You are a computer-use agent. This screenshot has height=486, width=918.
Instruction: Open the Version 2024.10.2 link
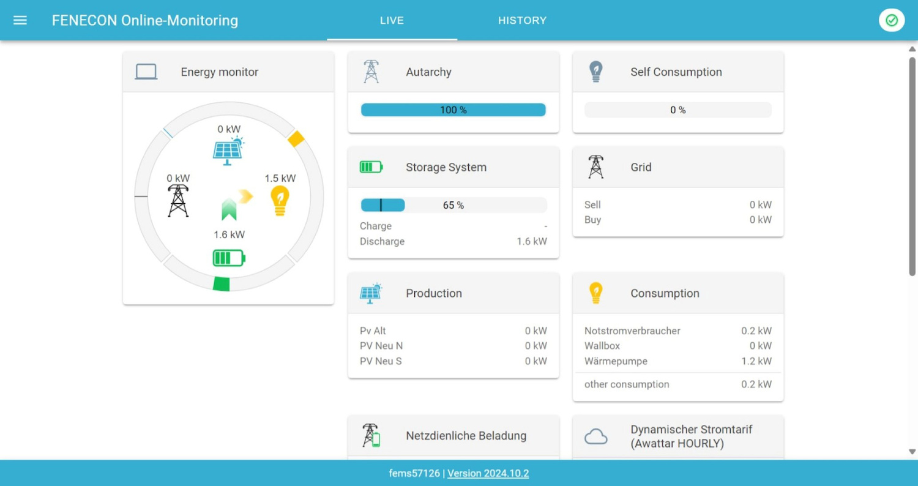[488, 473]
